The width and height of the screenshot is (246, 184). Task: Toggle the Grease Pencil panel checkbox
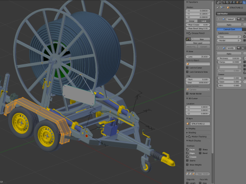[190, 33]
